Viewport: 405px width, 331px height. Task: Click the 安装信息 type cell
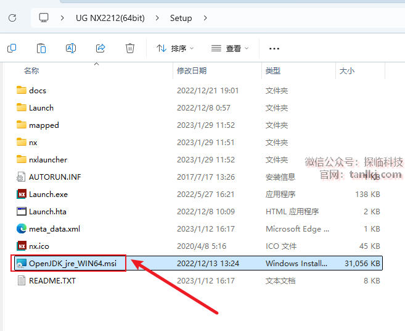pyautogui.click(x=280, y=177)
